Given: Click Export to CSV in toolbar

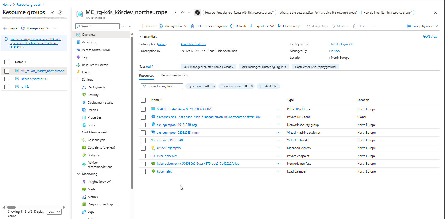Looking at the screenshot, I should click(262, 26).
